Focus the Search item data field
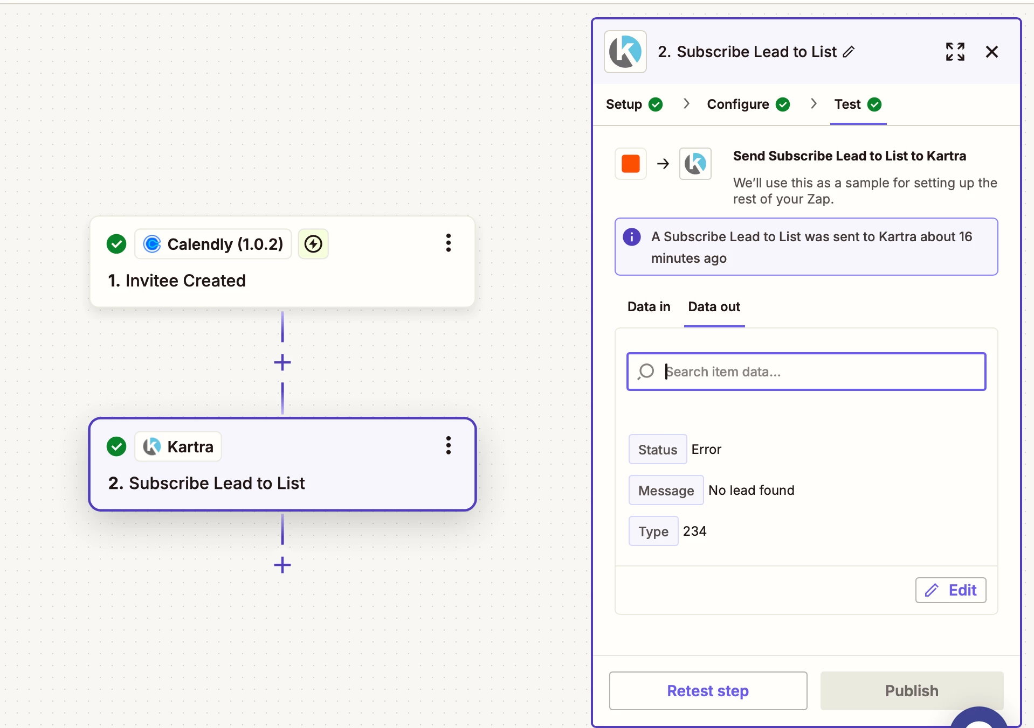Viewport: 1034px width, 728px height. coord(806,372)
